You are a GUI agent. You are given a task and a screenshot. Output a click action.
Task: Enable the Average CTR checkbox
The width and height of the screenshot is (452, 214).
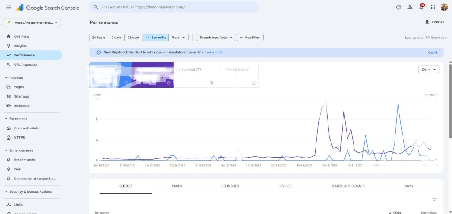(181, 69)
